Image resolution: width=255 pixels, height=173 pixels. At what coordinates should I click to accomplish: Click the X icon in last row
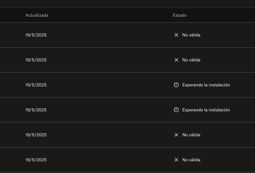(176, 160)
